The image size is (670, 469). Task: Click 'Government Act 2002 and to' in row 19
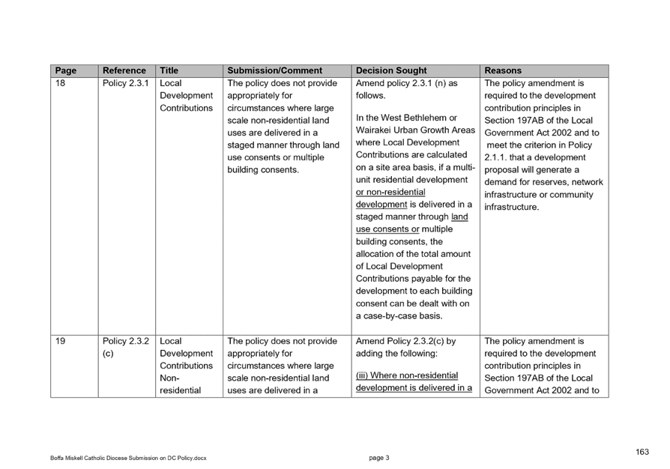click(x=542, y=390)
